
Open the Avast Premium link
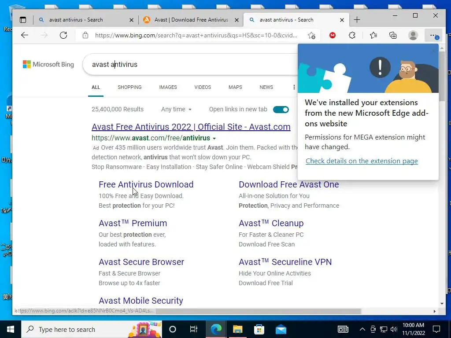(x=133, y=223)
